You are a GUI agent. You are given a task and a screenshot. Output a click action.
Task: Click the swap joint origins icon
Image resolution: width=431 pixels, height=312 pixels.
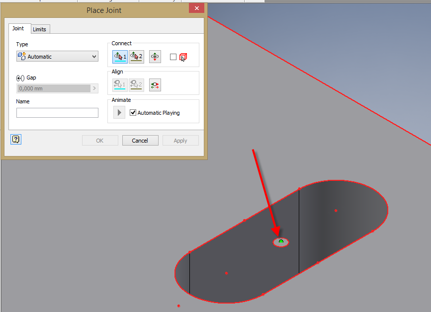coord(154,56)
